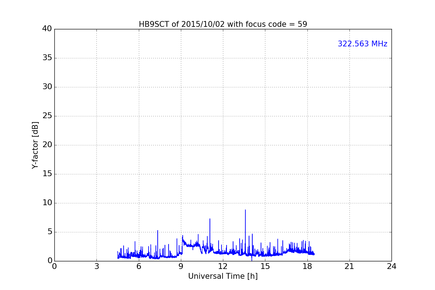
Task: Click y-axis tick label 20
Action: point(47,145)
